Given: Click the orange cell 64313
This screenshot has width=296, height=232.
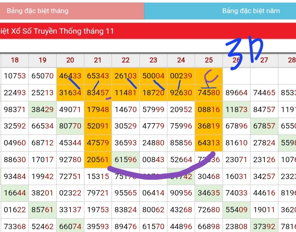Looking at the screenshot, I should pos(209,143).
